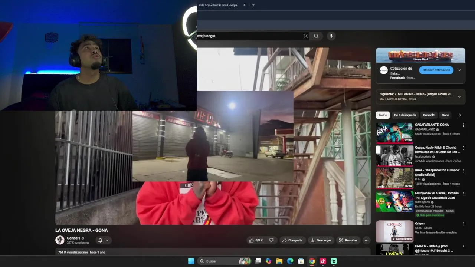The image size is (475, 267).
Task: Open Microsoft Store from taskbar
Action: tap(301, 261)
